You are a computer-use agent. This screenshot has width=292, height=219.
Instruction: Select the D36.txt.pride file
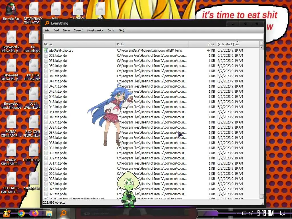58,137
